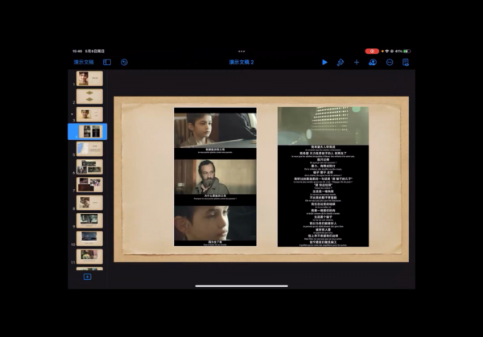Open the slide navigator view options
Screen dimensions: 483x337
click(x=107, y=62)
